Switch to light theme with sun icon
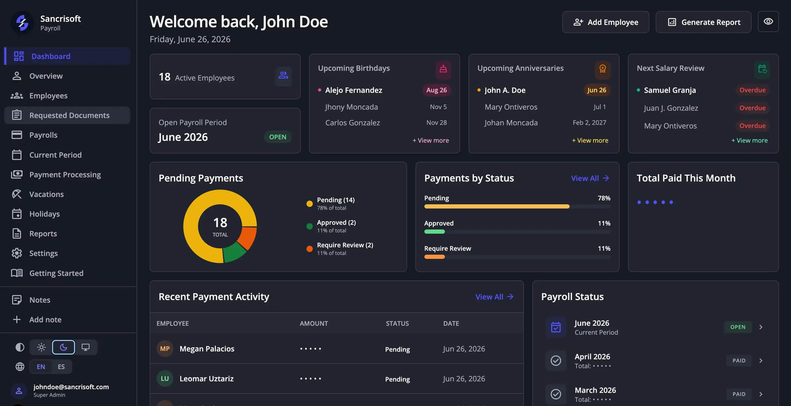791x406 pixels. 41,347
